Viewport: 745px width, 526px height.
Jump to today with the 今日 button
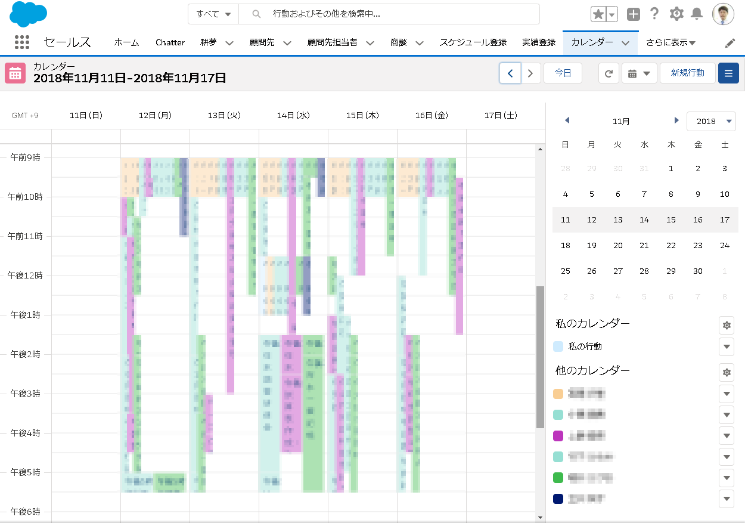pos(563,73)
